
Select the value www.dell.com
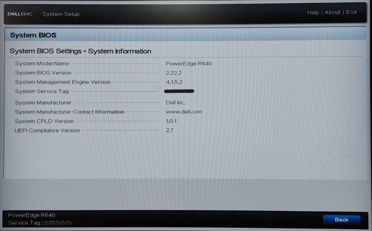pos(184,112)
